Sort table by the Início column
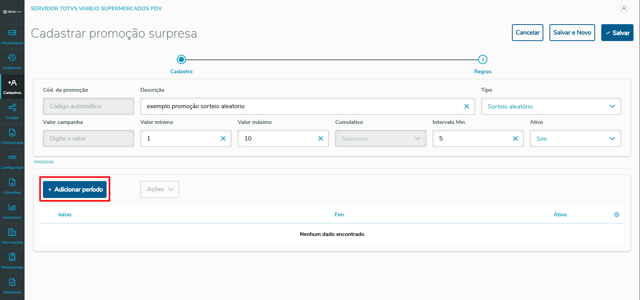 pos(65,215)
